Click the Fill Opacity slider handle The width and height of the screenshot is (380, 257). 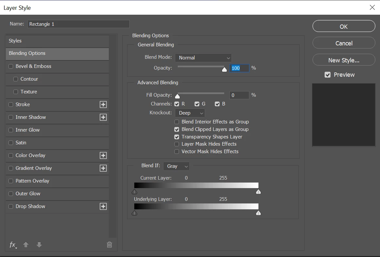[177, 96]
